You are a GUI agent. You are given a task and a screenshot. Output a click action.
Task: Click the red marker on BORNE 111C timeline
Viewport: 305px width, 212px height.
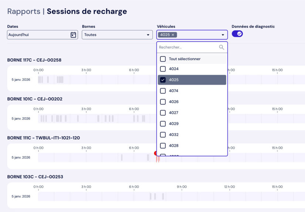click(156, 153)
